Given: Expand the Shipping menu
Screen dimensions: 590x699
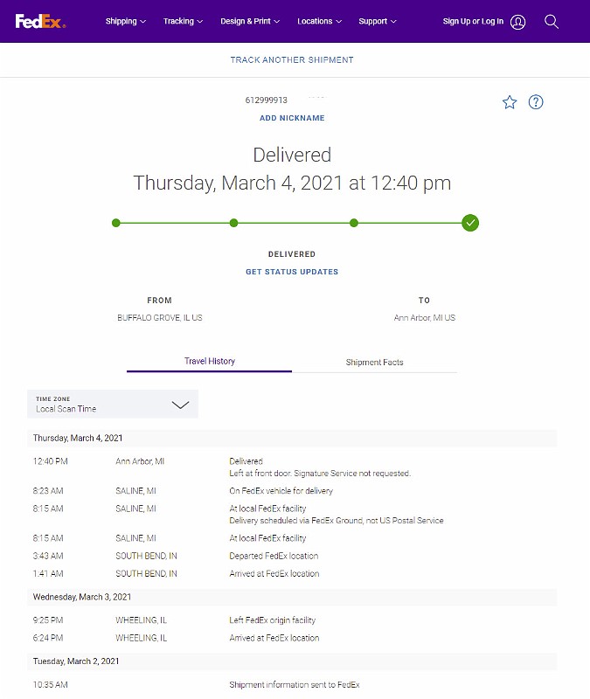Looking at the screenshot, I should [126, 21].
